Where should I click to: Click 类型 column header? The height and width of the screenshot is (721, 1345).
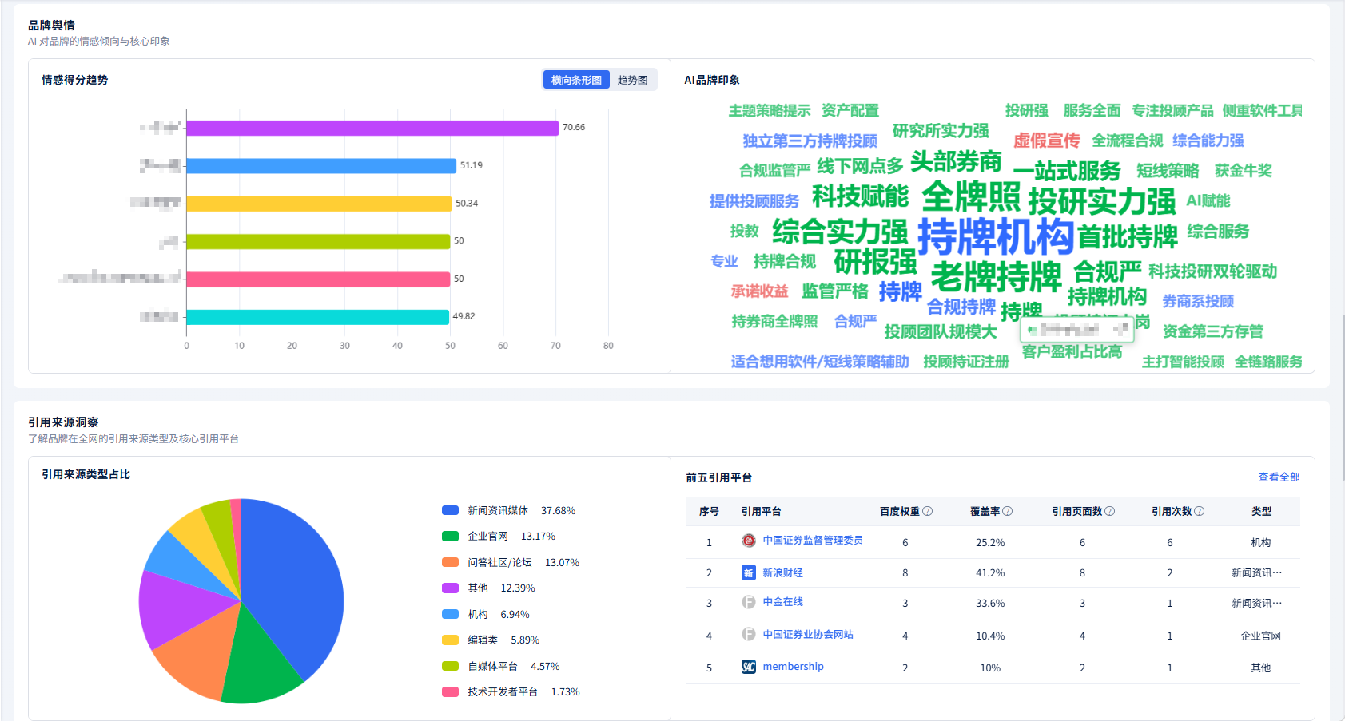[x=1261, y=511]
